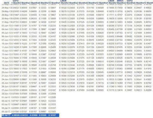Click the 05-Jul-13 date cell
The width and height of the screenshot is (153, 118).
click(x=6, y=112)
